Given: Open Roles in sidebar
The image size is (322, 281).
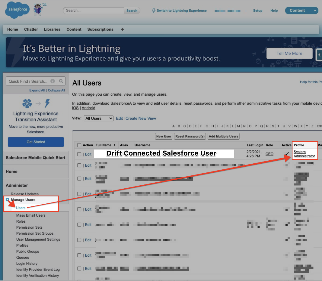Looking at the screenshot, I should pos(21,221).
